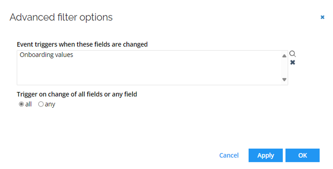The height and width of the screenshot is (169, 333).
Task: Click the "Event triggers when these fields are changed" label
Action: tap(82, 44)
